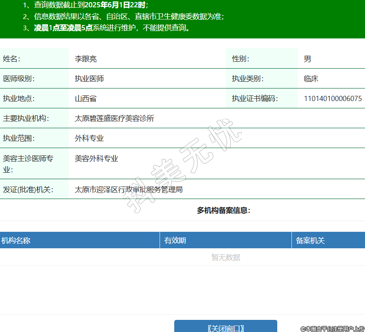Click the 执业证书编码 field label
This screenshot has height=332, width=365.
[x=254, y=98]
